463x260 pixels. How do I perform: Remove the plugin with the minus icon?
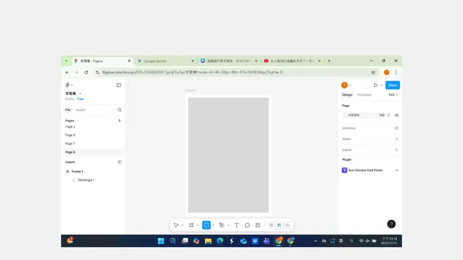[x=397, y=170]
